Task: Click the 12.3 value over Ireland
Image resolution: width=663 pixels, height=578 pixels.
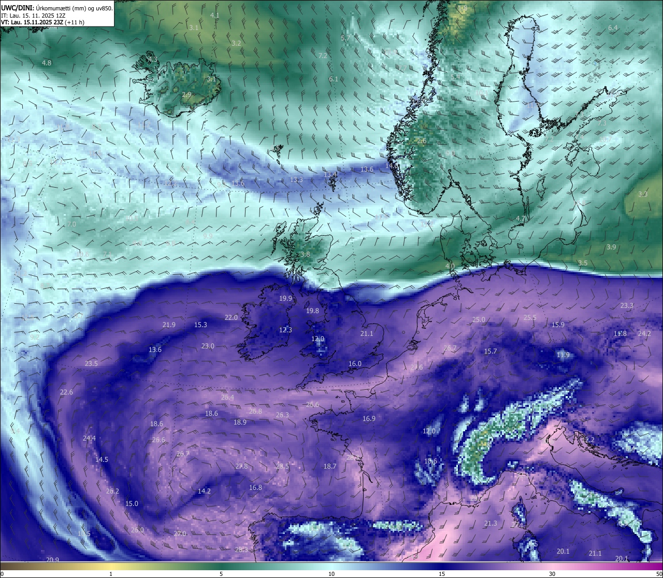Action: tap(285, 330)
